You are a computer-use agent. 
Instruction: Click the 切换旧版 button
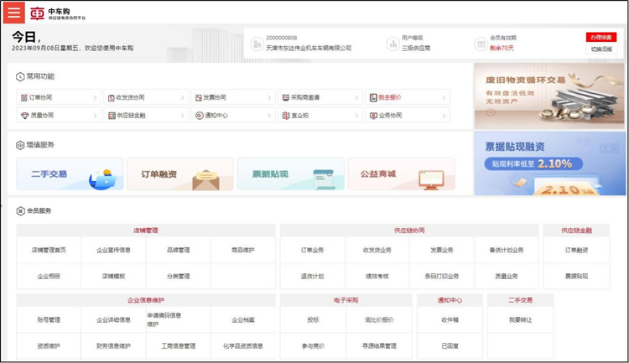pos(600,49)
